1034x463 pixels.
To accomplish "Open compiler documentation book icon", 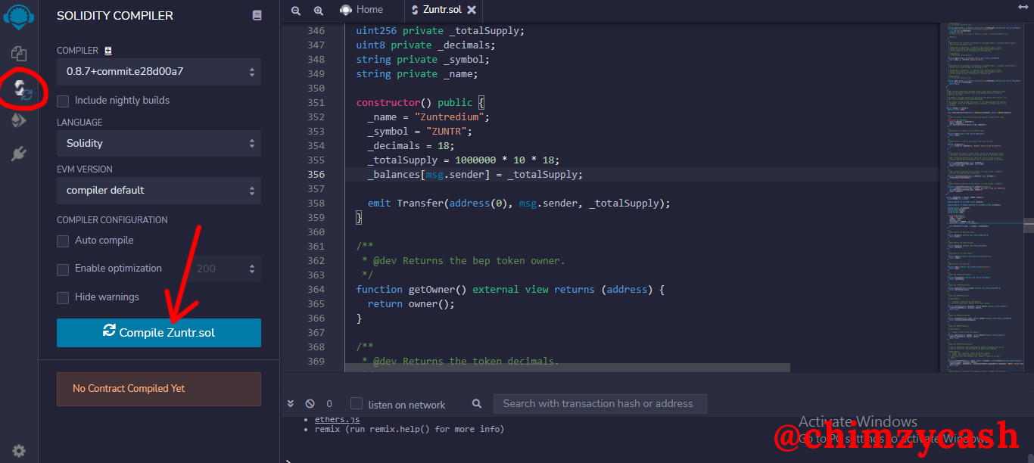I will pyautogui.click(x=257, y=15).
